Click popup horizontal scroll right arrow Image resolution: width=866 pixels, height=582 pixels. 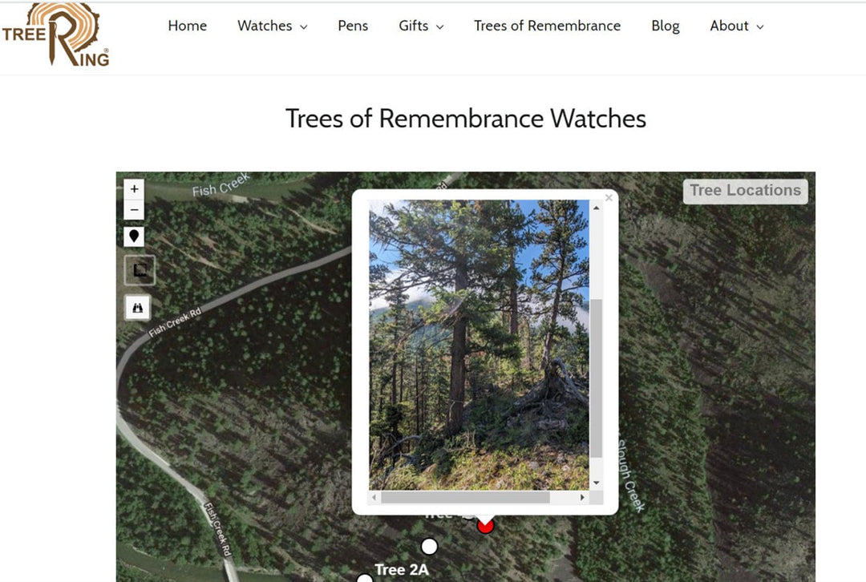[581, 497]
